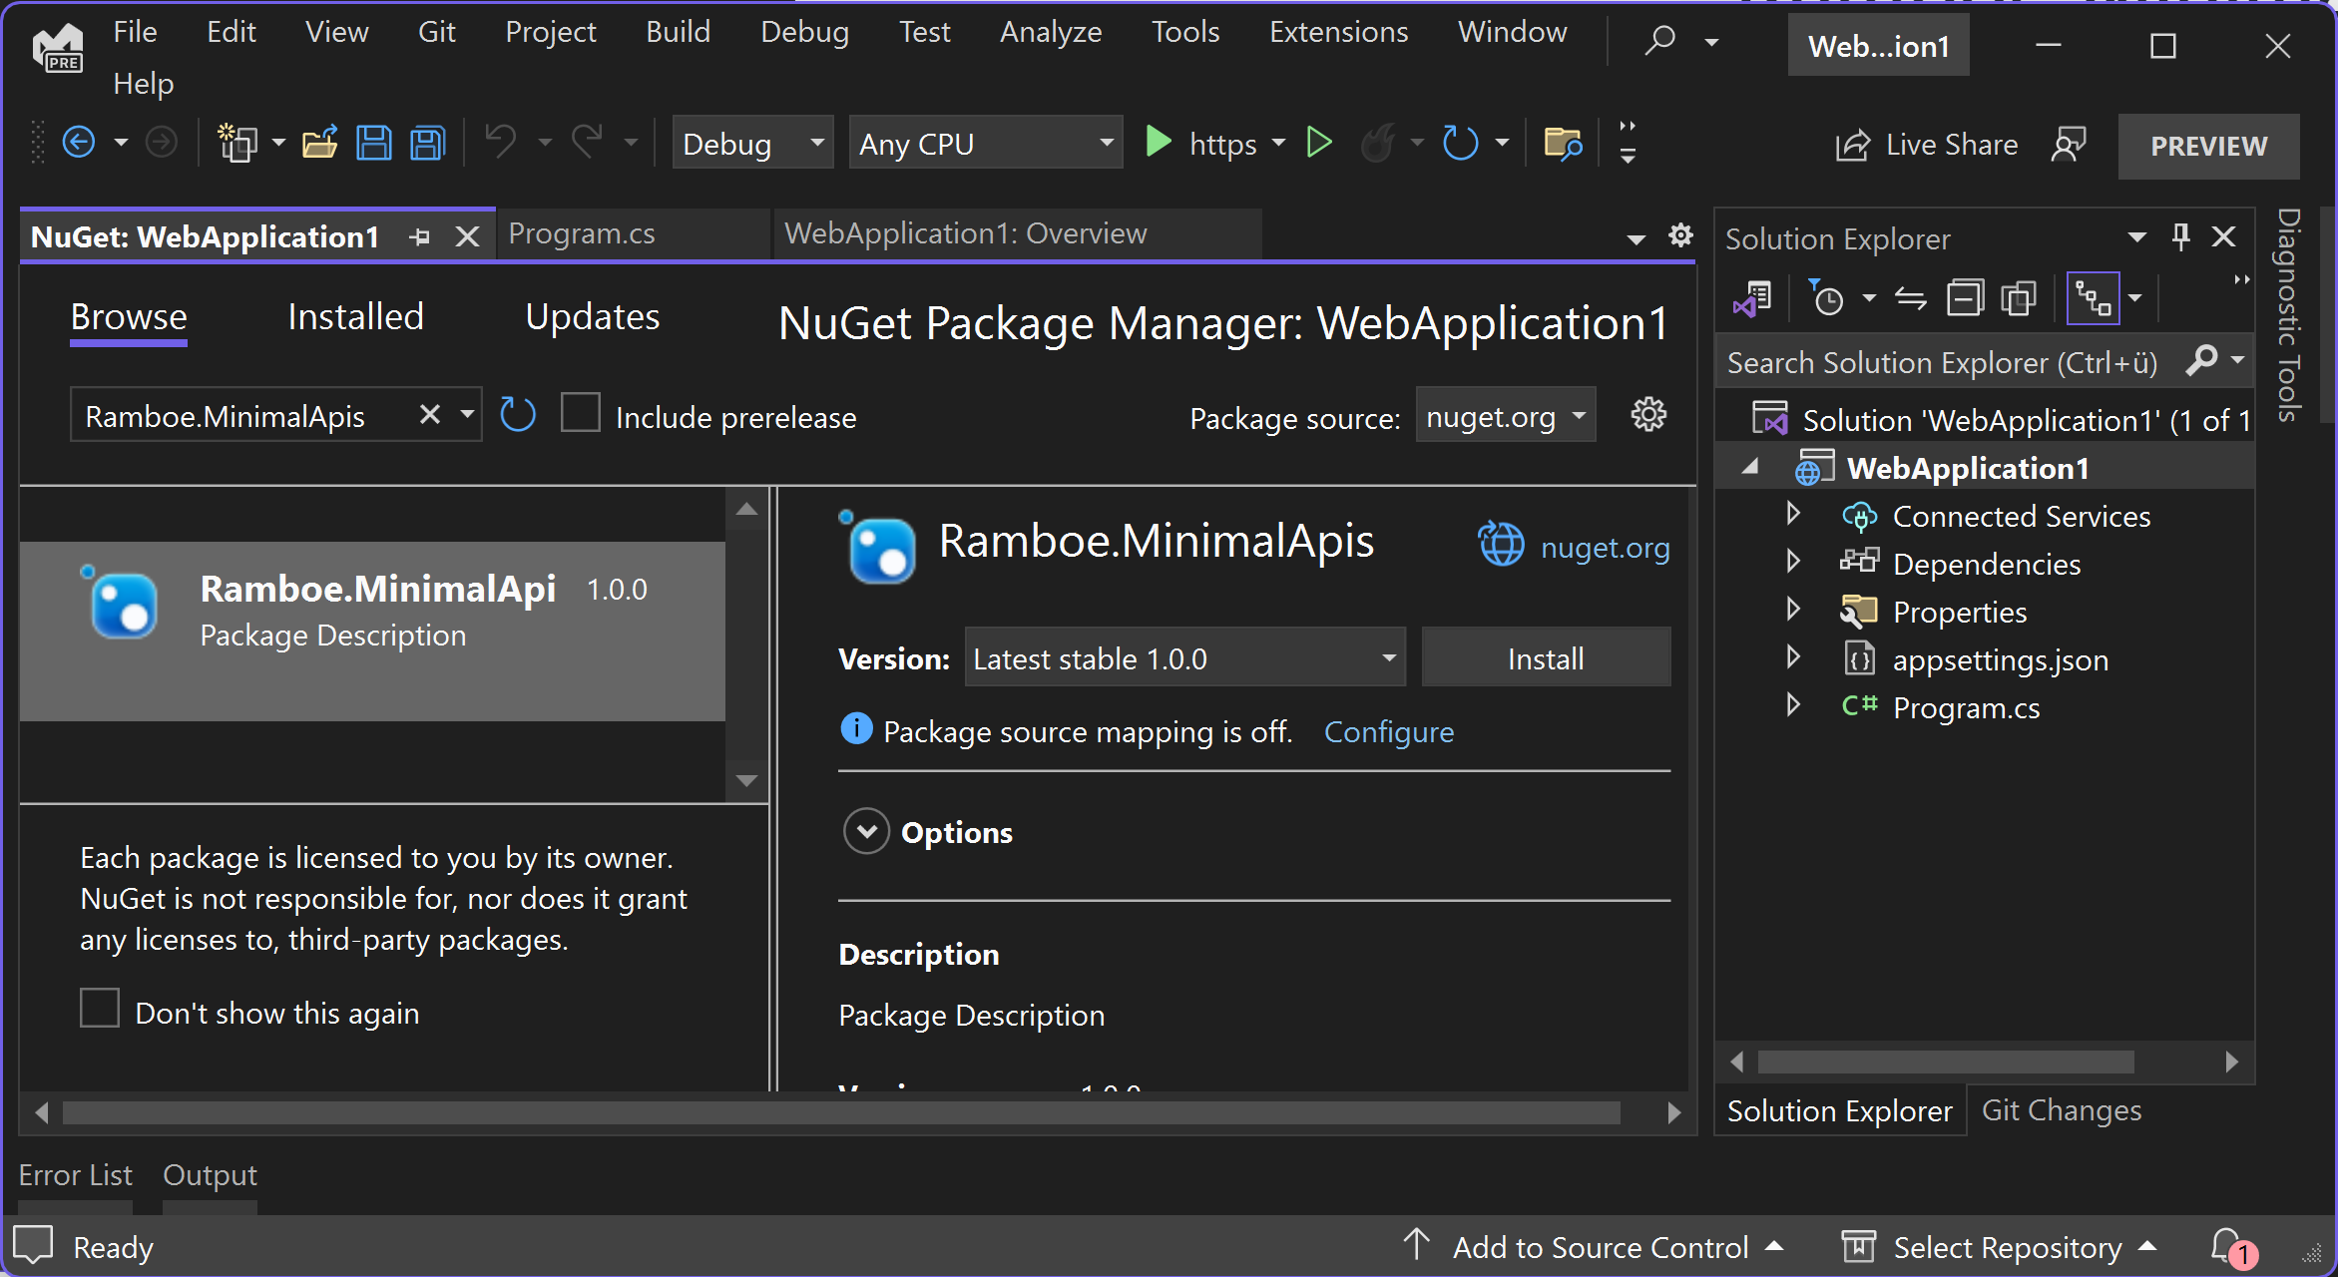Click Collapse All icon in Solution Explorer
This screenshot has width=2338, height=1277.
pos(1965,298)
